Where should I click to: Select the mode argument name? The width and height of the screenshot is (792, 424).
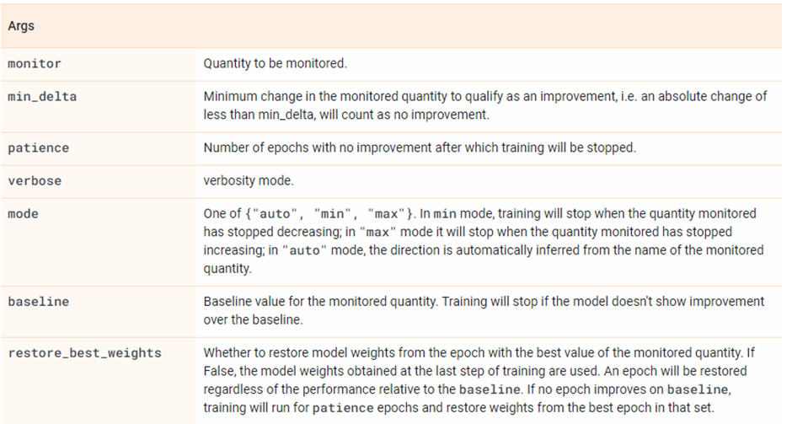[24, 214]
